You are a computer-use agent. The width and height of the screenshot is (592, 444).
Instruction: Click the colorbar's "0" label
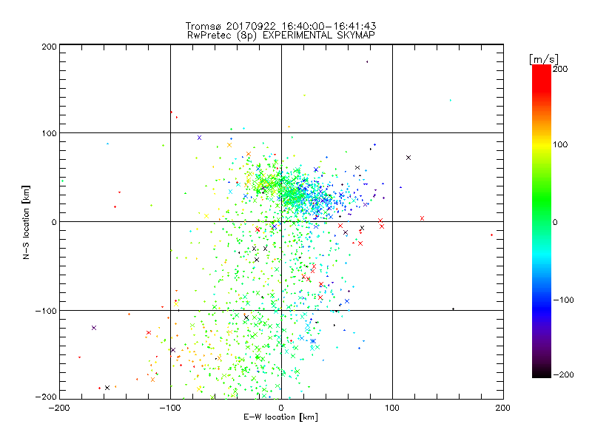pos(555,222)
